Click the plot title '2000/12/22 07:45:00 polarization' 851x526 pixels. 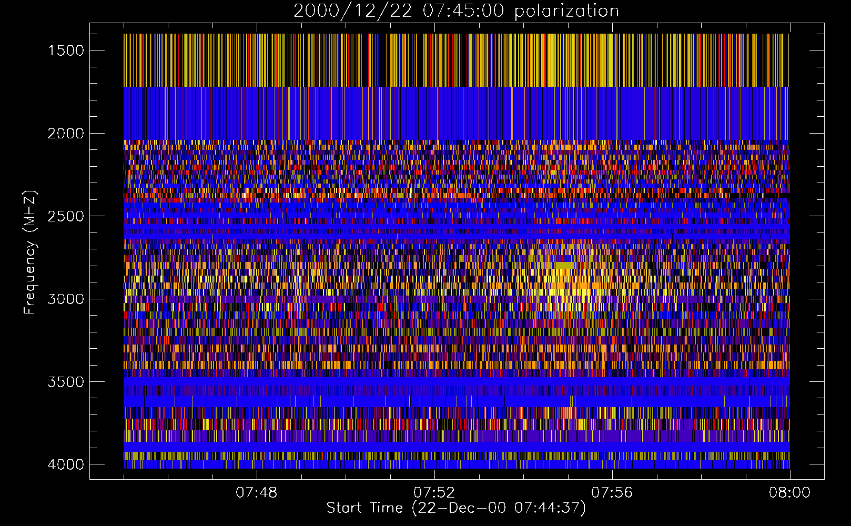pos(456,11)
